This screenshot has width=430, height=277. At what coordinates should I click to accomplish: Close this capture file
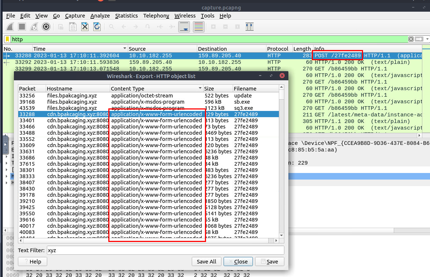pyautogui.click(x=85, y=27)
